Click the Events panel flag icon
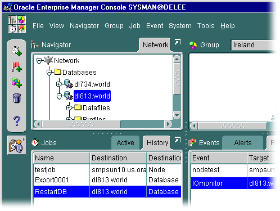Viewport: 280px width, 211px height. (x=192, y=143)
